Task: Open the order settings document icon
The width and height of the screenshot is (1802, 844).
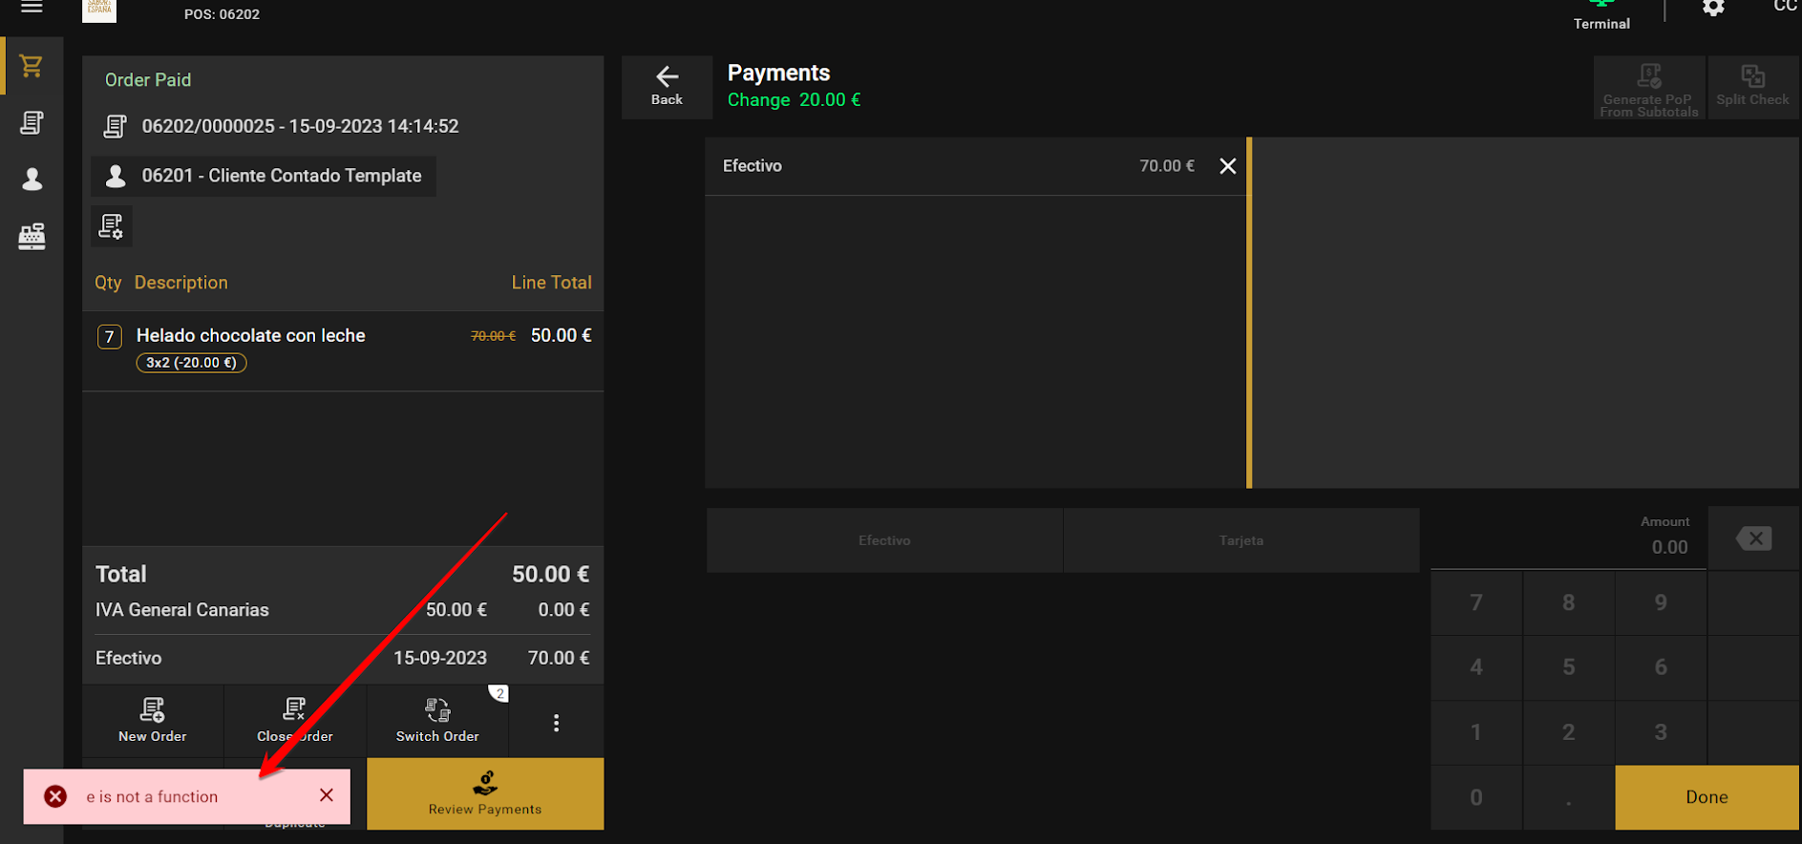Action: click(112, 226)
